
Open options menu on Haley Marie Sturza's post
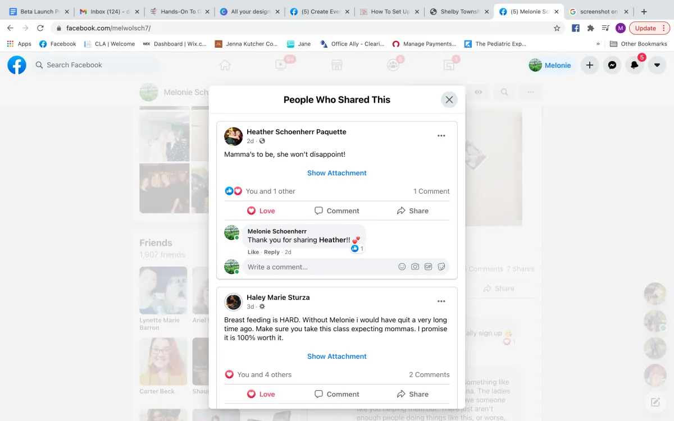(441, 301)
